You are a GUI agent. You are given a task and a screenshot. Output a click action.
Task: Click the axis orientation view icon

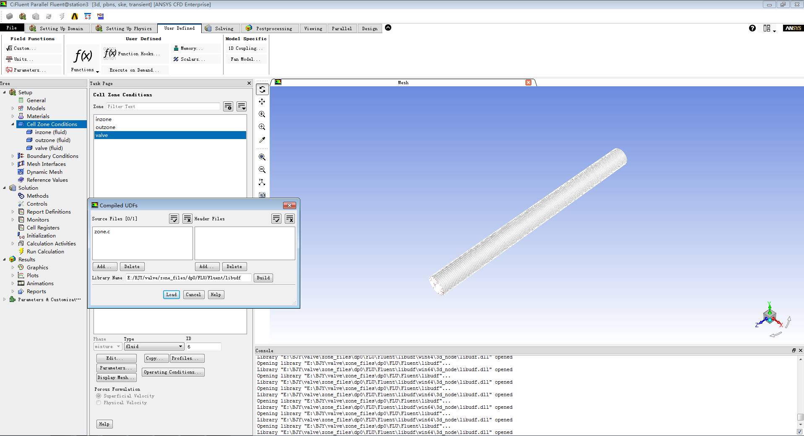262,182
